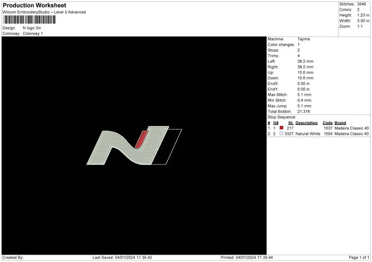
Task: Click the 'Created By:' footer label
Action: (x=13, y=258)
